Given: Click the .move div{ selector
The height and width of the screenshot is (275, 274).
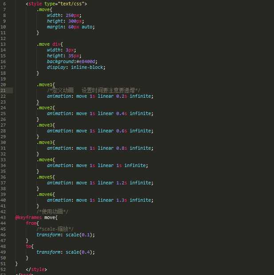Looking at the screenshot, I should [x=50, y=44].
